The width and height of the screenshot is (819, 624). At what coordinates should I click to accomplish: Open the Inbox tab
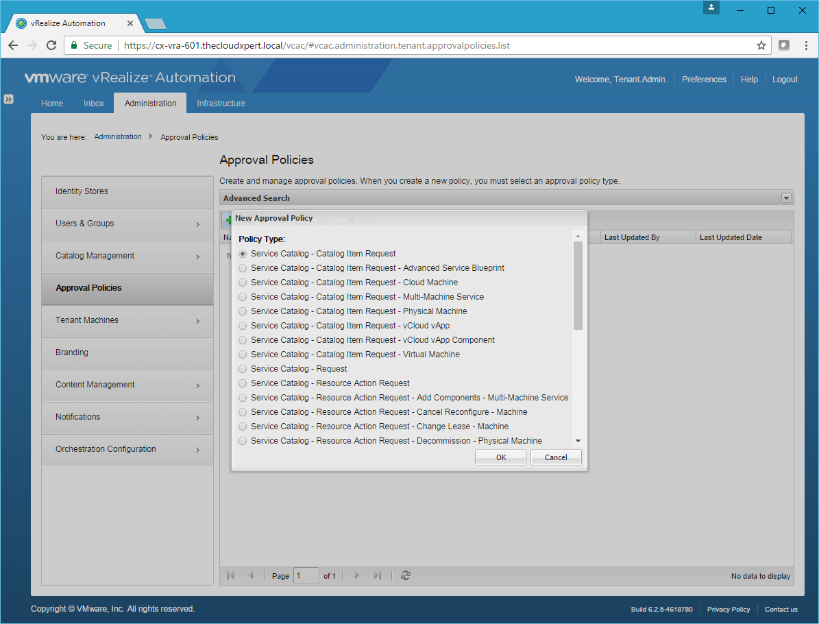point(94,104)
